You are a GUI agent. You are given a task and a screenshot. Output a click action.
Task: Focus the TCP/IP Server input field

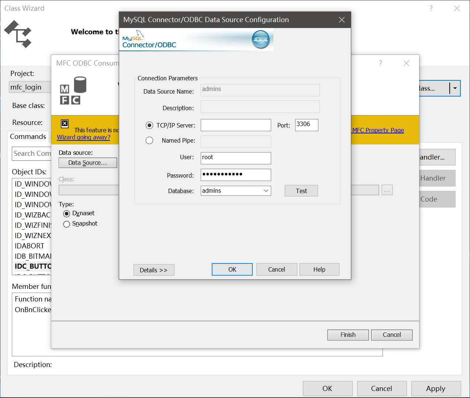pyautogui.click(x=236, y=125)
